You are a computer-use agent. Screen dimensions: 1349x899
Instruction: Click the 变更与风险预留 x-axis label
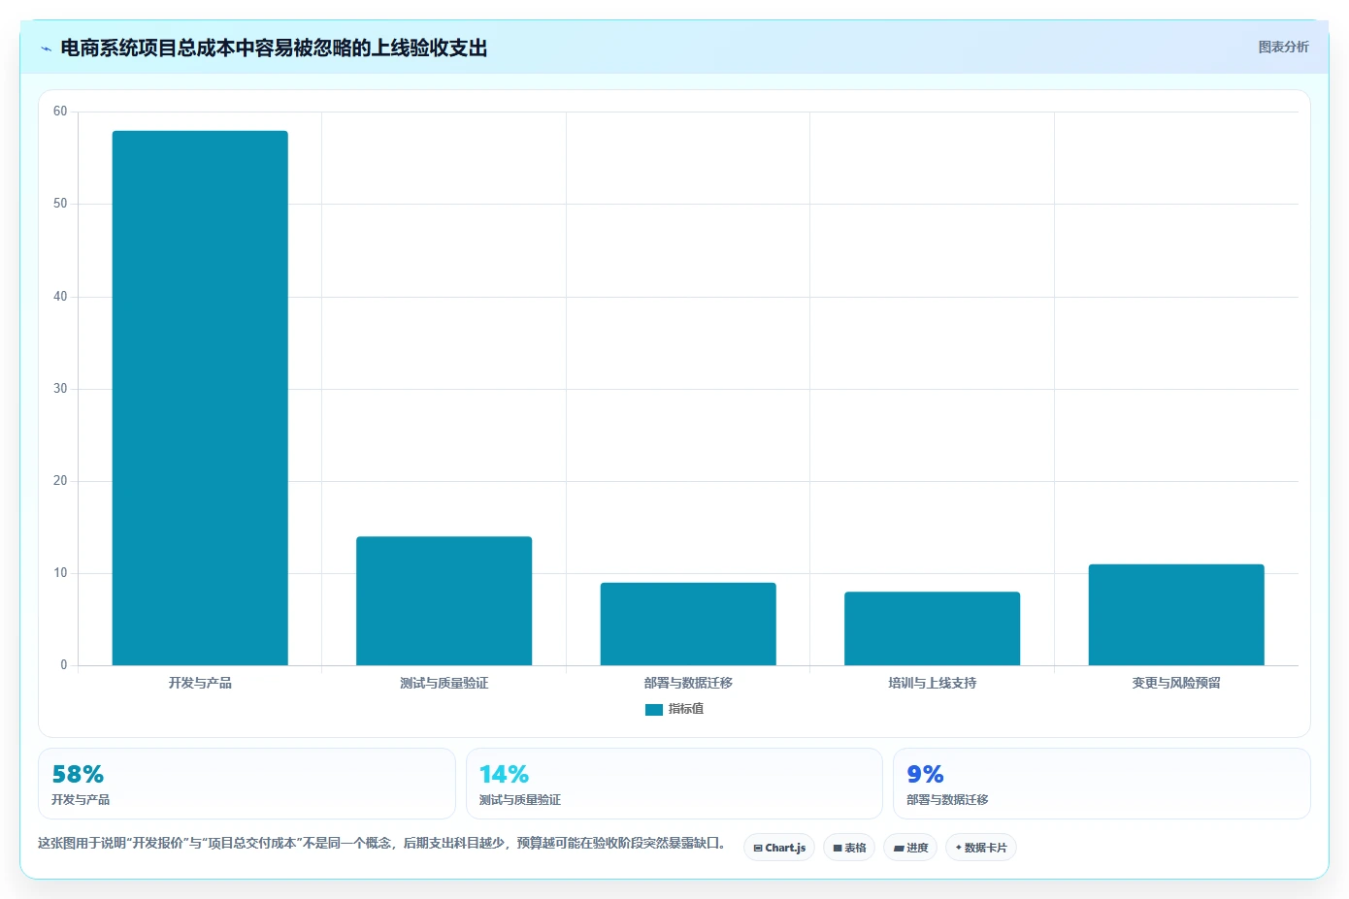point(1176,683)
